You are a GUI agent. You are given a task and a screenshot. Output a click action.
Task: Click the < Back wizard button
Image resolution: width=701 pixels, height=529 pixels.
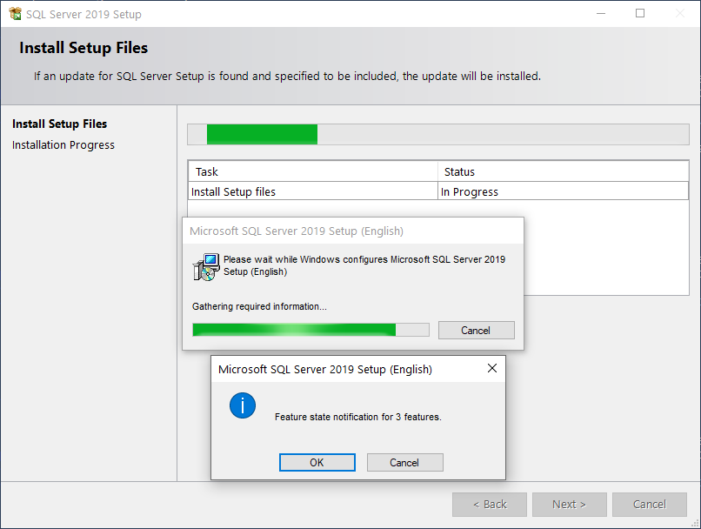490,505
